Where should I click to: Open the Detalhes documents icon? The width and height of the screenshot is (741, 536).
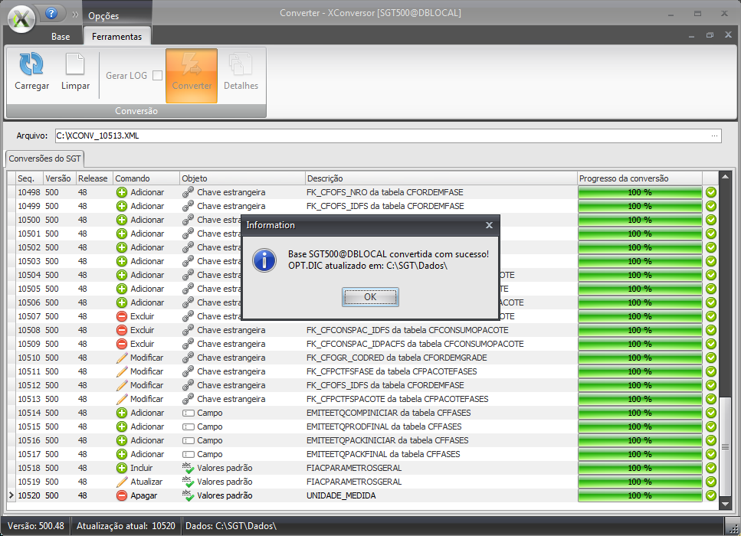(x=241, y=66)
